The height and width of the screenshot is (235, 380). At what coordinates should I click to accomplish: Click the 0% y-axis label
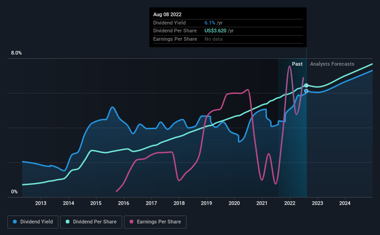[14, 192]
